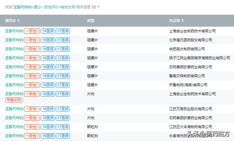Select 上海安必生制药 in the 片剂 row
The height and width of the screenshot is (141, 234).
point(192,94)
